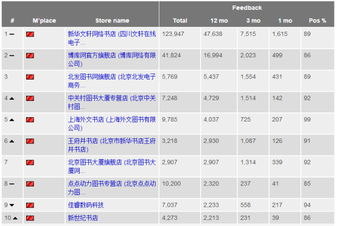Select the 12 mo value 4,037
337x226 pixels.
click(x=211, y=119)
